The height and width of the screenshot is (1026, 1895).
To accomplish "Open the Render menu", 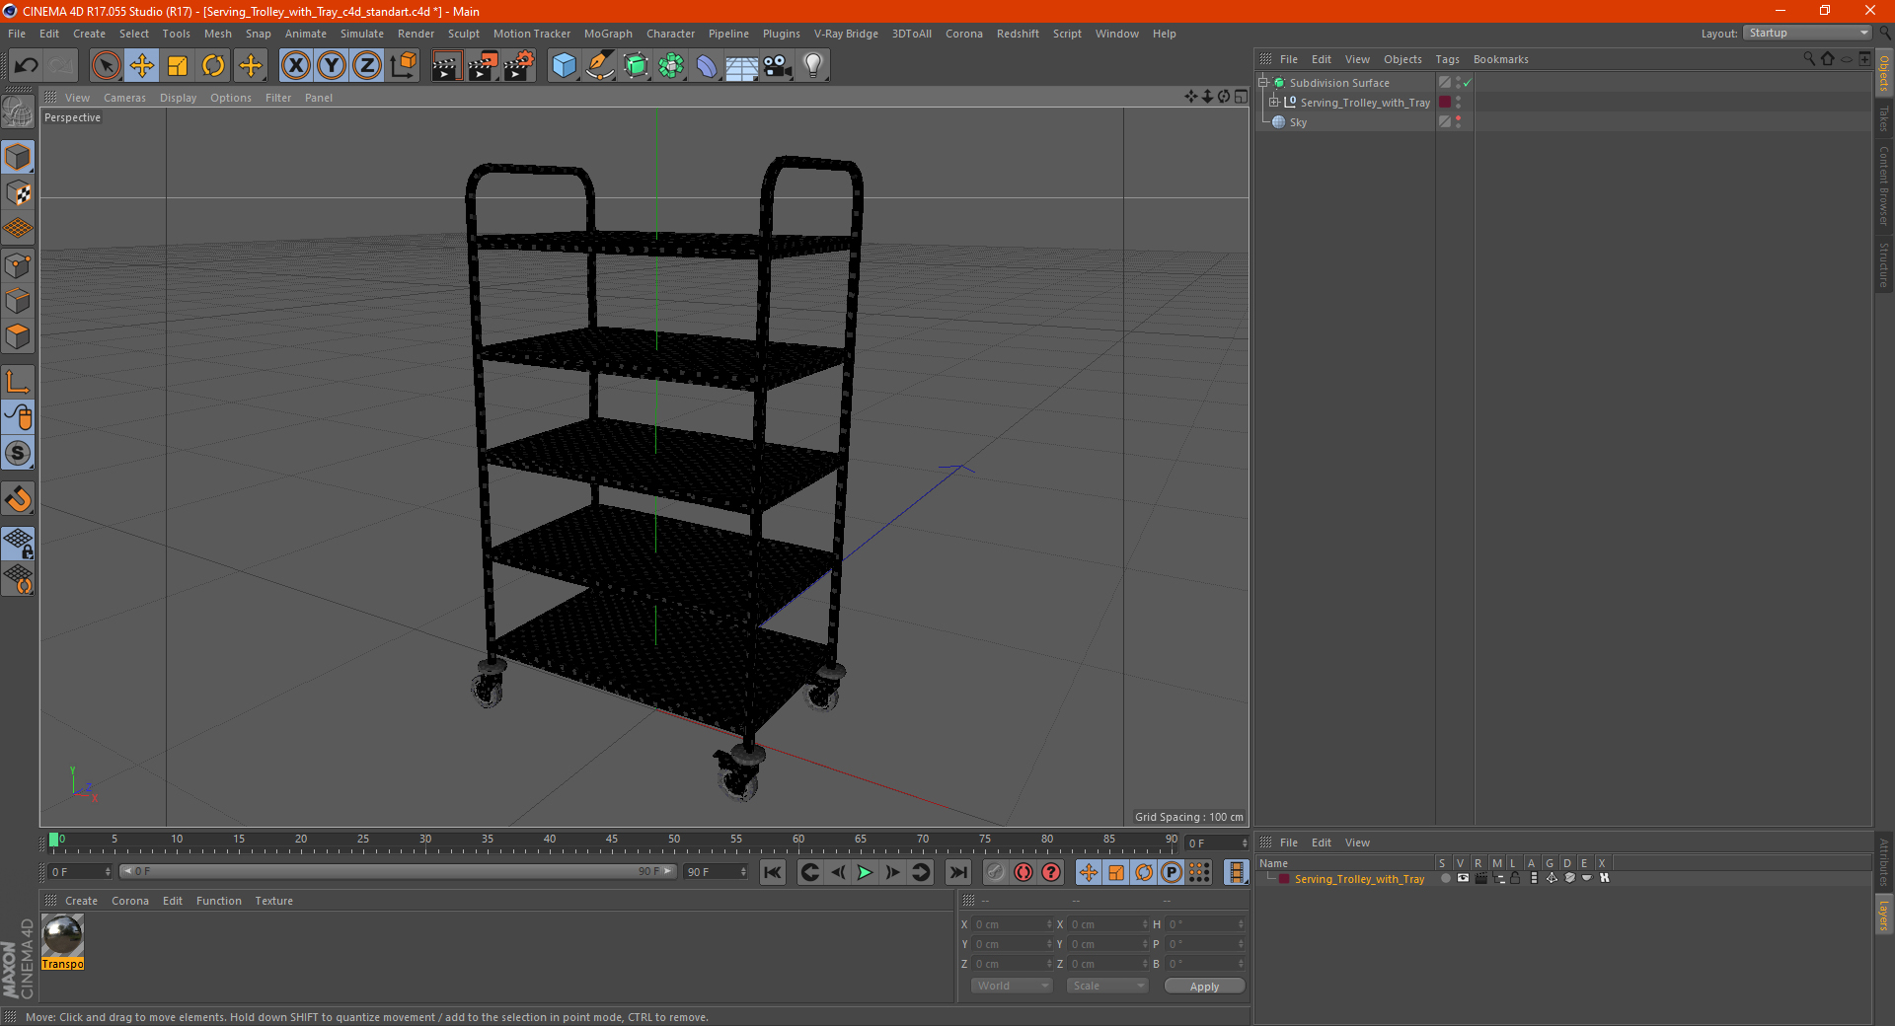I will click(x=416, y=34).
